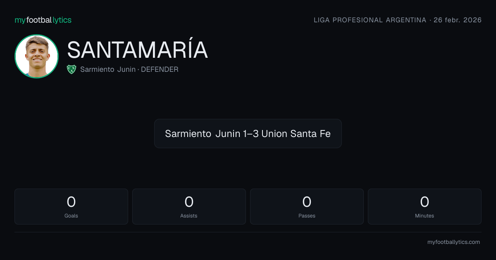Image resolution: width=496 pixels, height=260 pixels.
Task: Click the DEFENDER position label
Action: tap(160, 69)
